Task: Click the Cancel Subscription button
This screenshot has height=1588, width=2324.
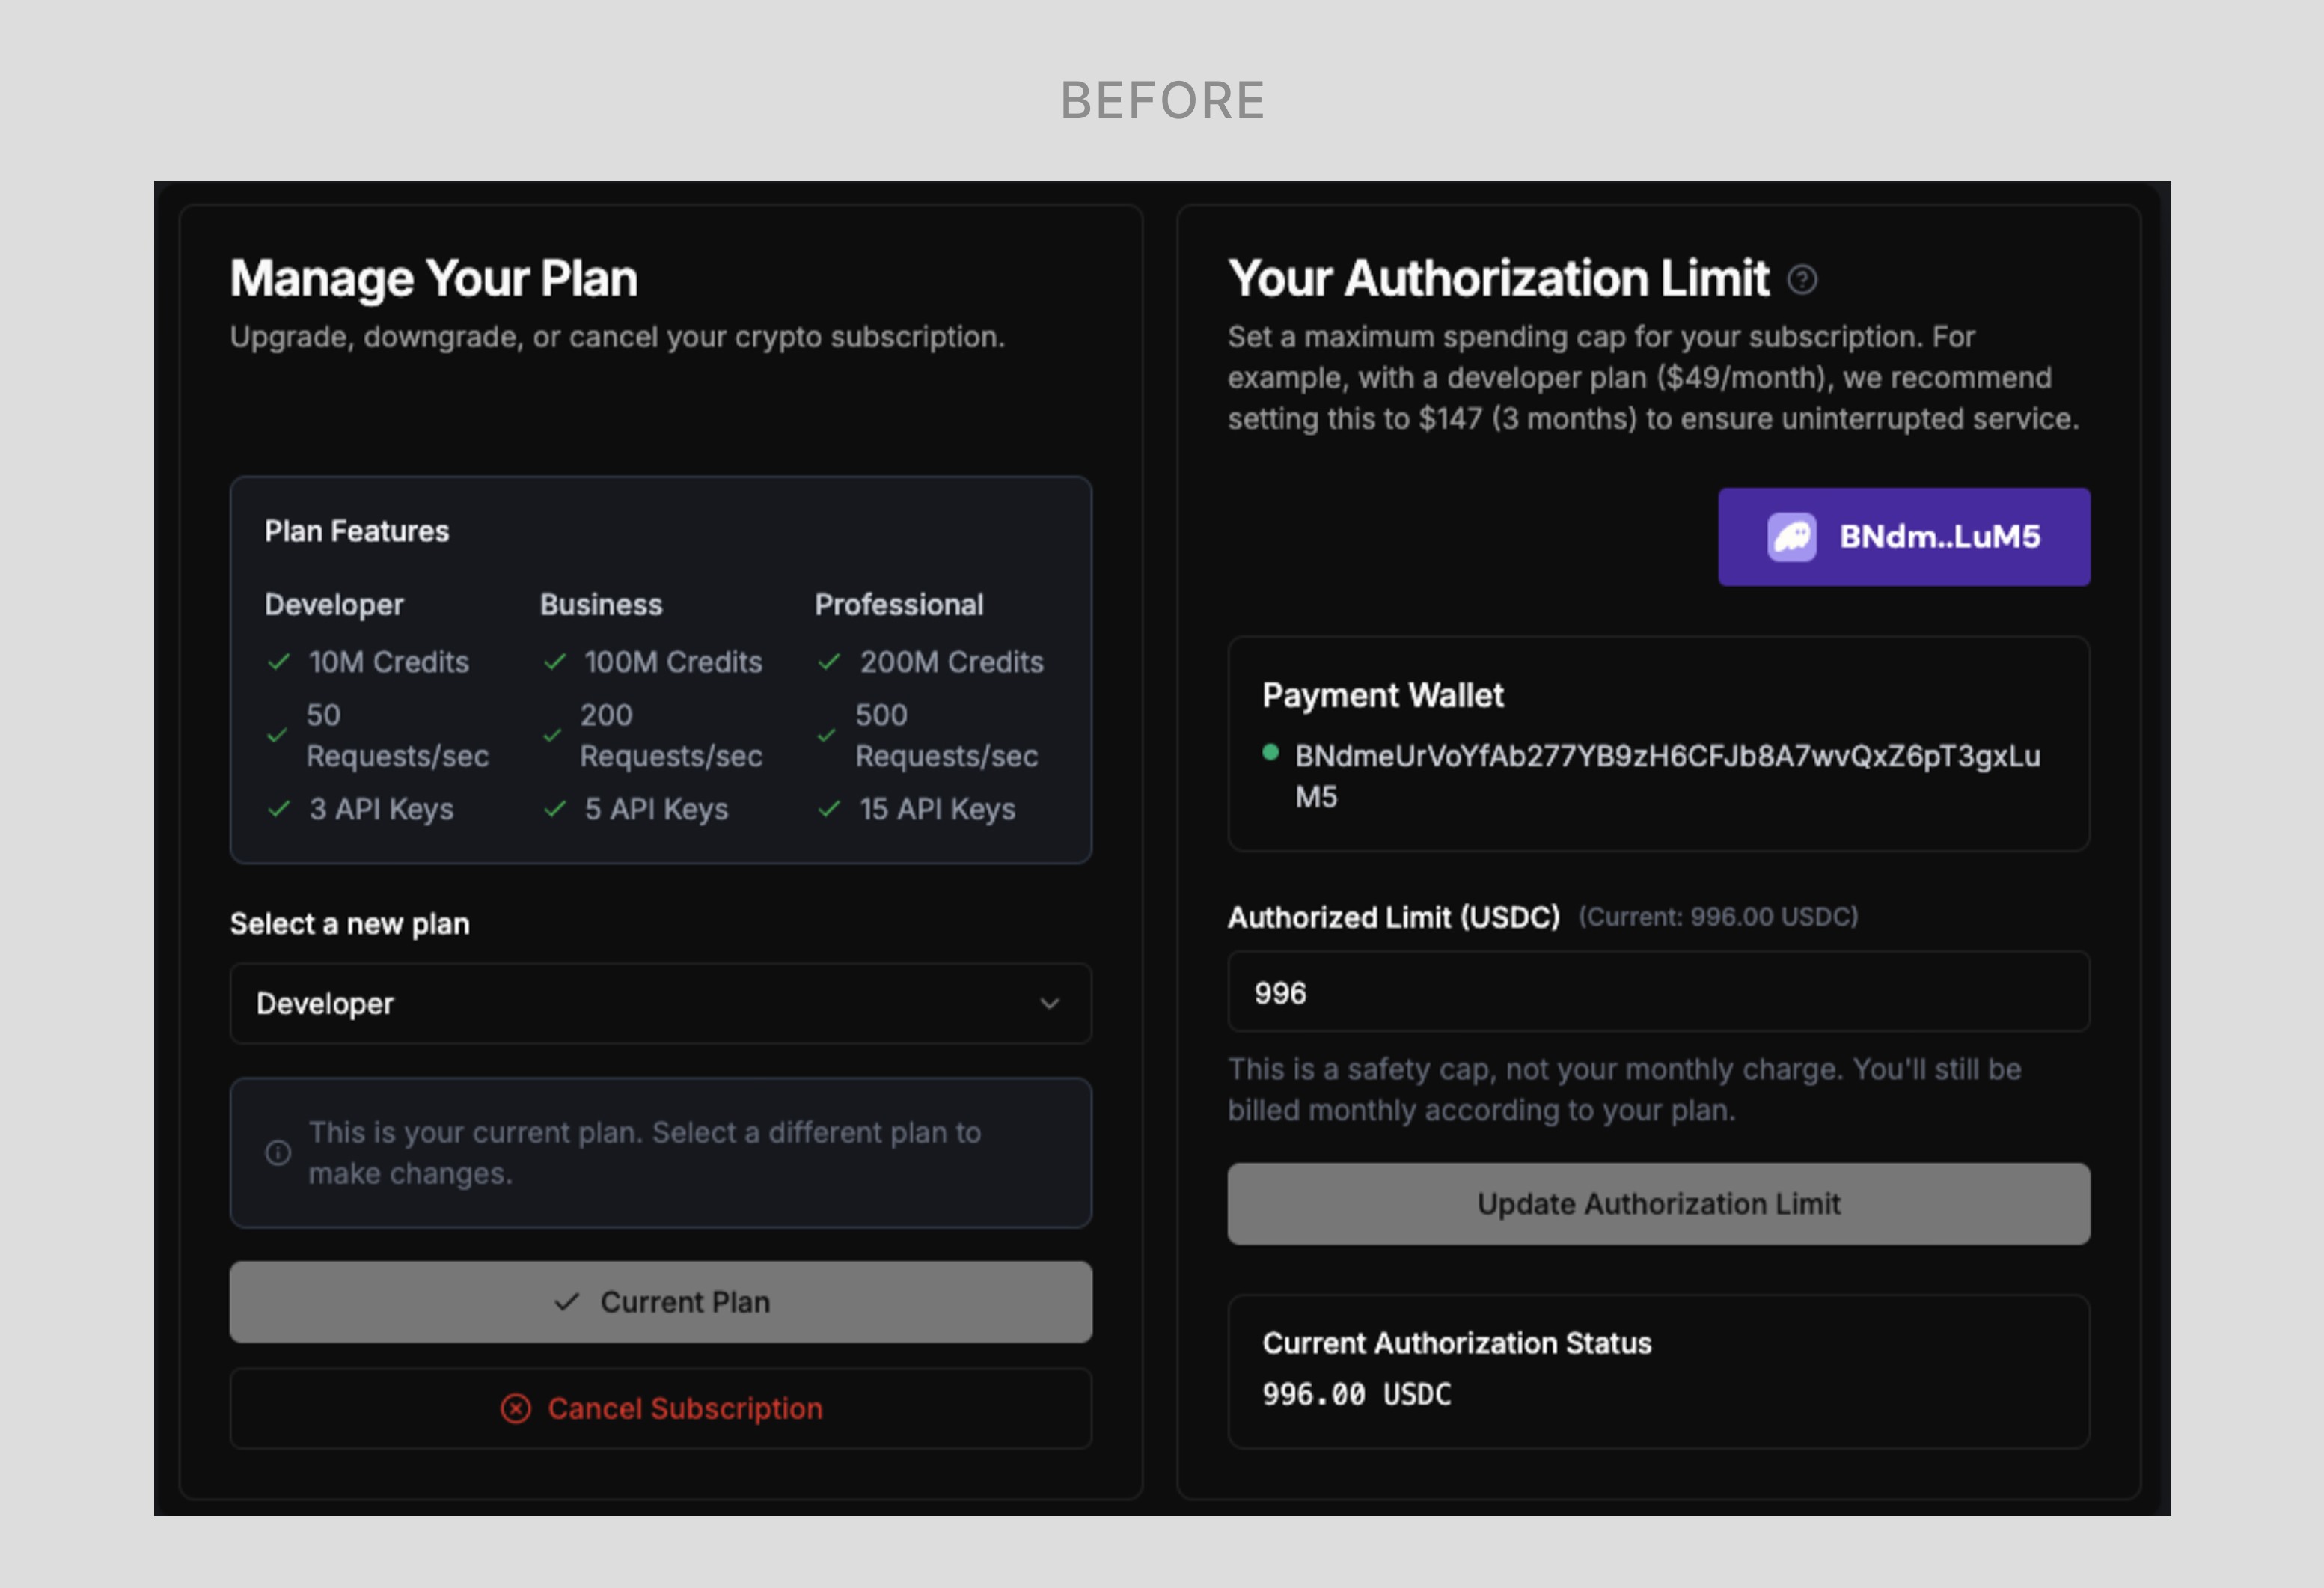Action: (x=660, y=1409)
